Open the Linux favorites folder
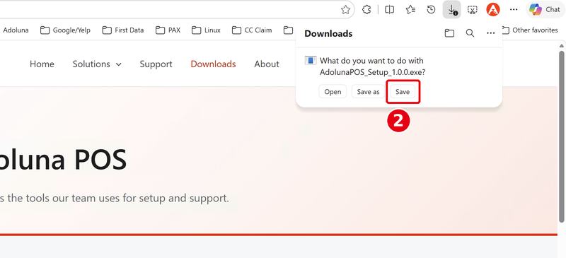Image resolution: width=566 pixels, height=258 pixels. click(x=206, y=30)
